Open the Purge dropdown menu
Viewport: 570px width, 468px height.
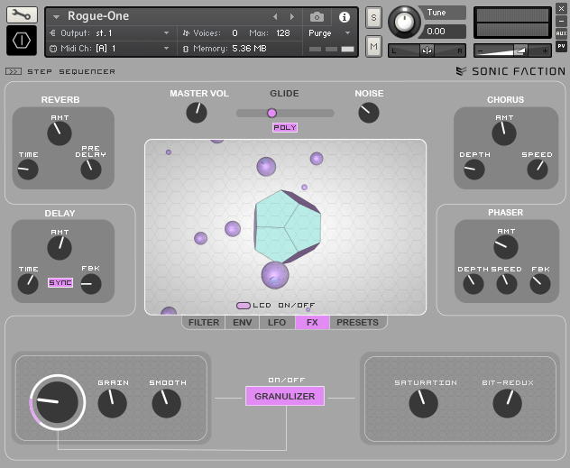(x=329, y=33)
